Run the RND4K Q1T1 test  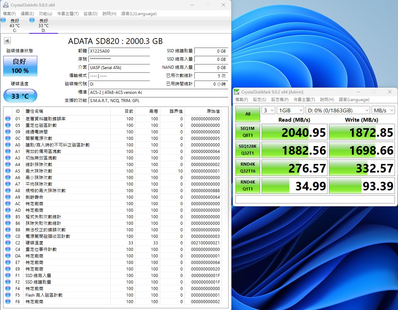coord(248,186)
